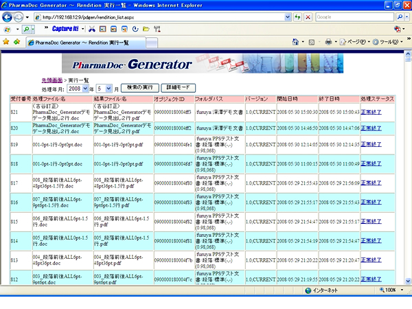Refresh the page with the green arrows icon
This screenshot has height=309, width=412.
tap(297, 17)
